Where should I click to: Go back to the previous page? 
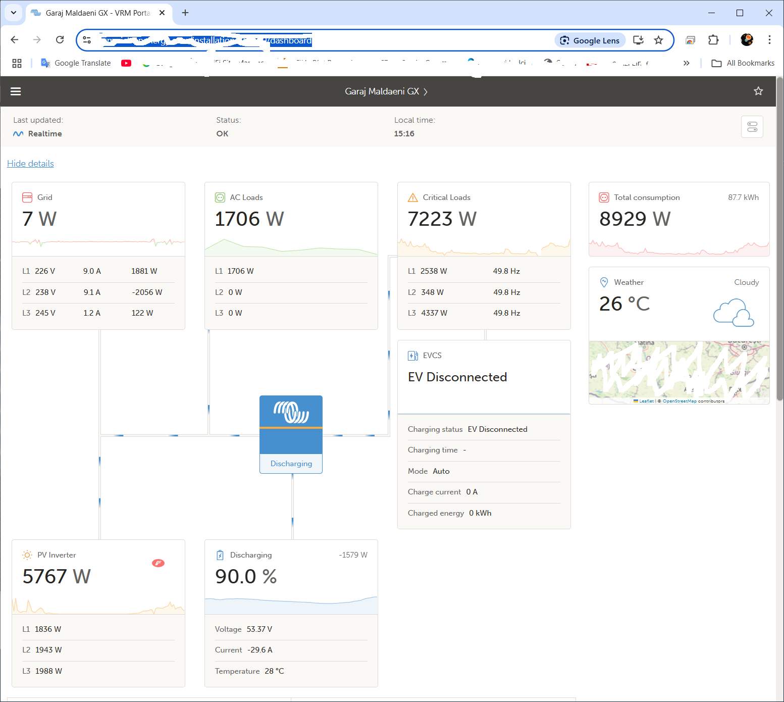coord(15,40)
